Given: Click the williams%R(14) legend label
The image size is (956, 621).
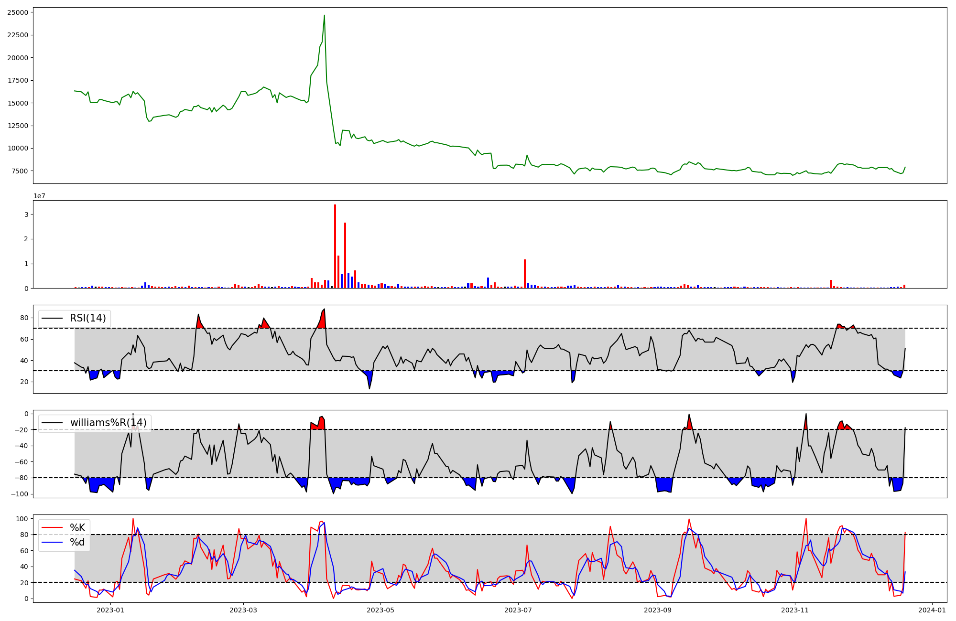Looking at the screenshot, I should tap(108, 423).
